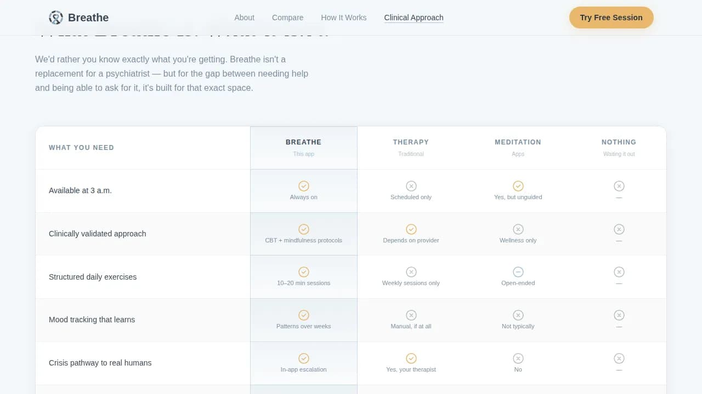Click 'Patterns over weeks' cell text

(x=304, y=326)
